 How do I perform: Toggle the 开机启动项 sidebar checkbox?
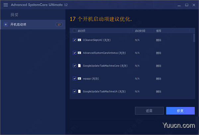pos(6,24)
